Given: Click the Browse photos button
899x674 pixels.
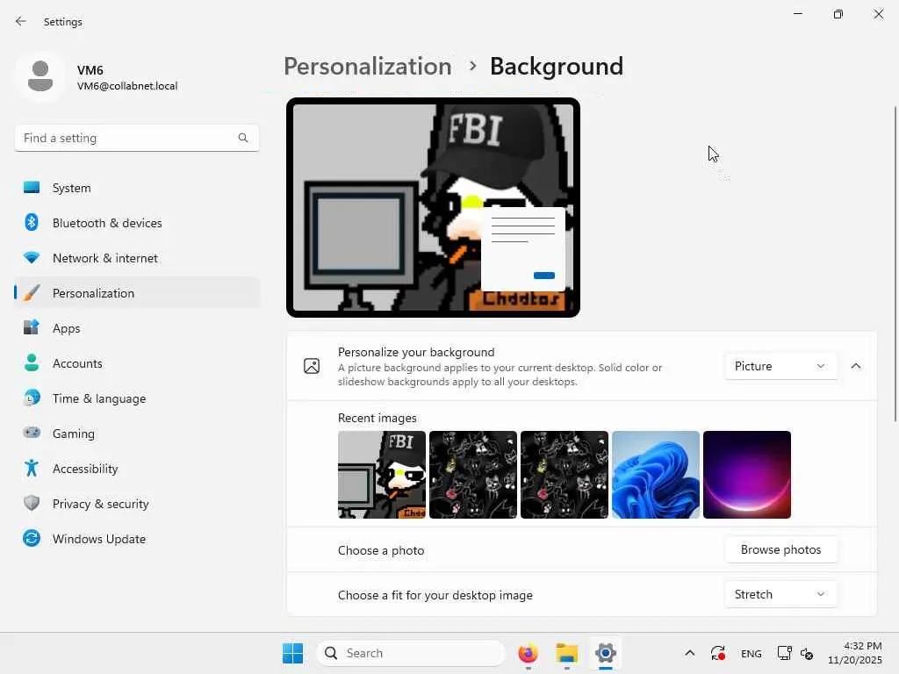Looking at the screenshot, I should [780, 549].
